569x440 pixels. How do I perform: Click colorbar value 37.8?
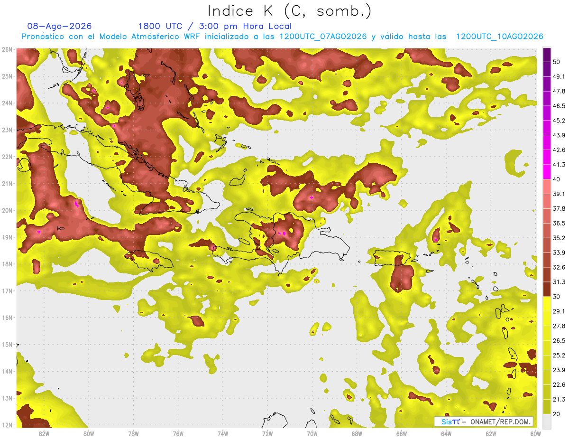pos(559,208)
